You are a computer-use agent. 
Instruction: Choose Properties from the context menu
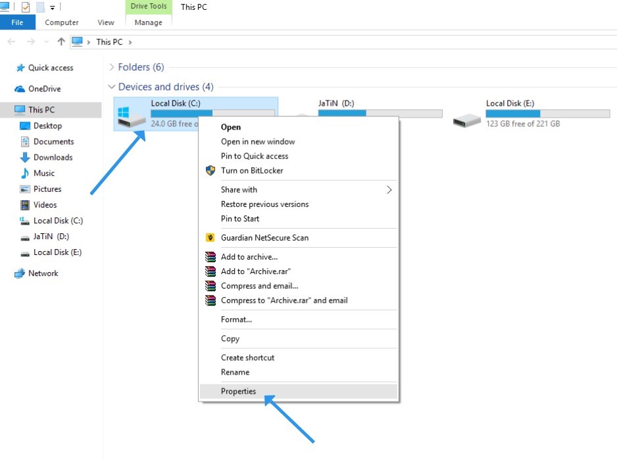pos(239,392)
